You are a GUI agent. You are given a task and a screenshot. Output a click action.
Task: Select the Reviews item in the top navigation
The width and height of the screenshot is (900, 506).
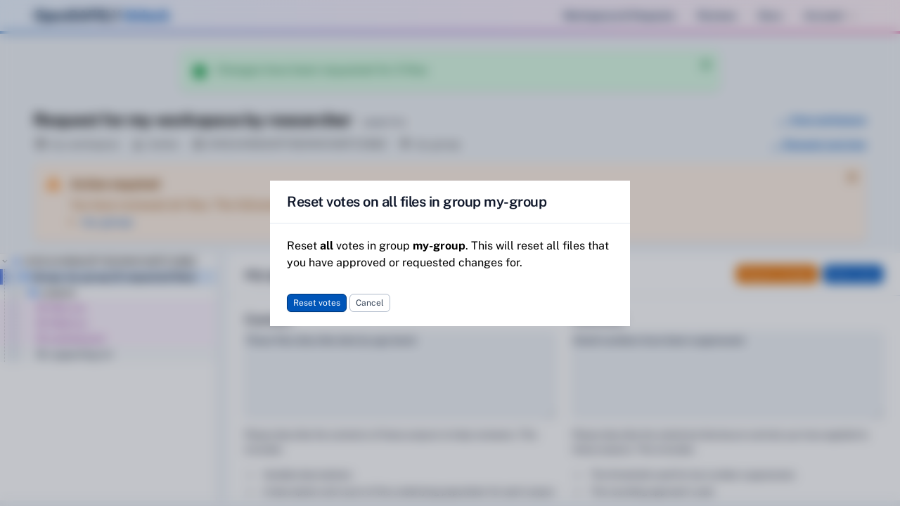coord(716,15)
